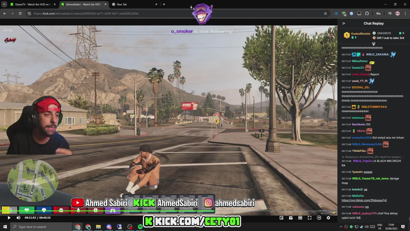Viewport: 410px width, 231px height.
Task: Close the New Tab browser tab
Action: pos(156,4)
